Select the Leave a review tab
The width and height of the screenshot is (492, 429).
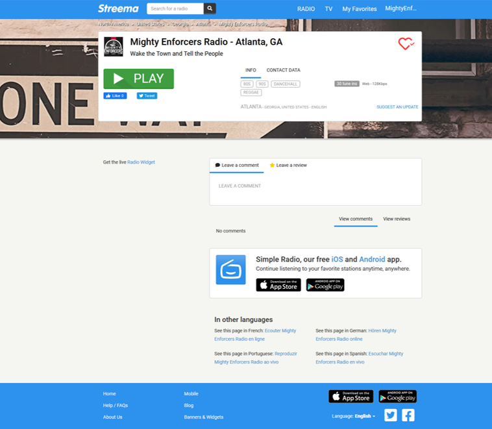288,165
